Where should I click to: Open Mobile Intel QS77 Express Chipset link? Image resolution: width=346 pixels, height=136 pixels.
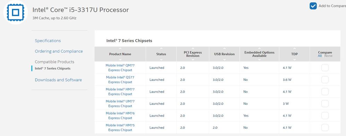point(120,80)
